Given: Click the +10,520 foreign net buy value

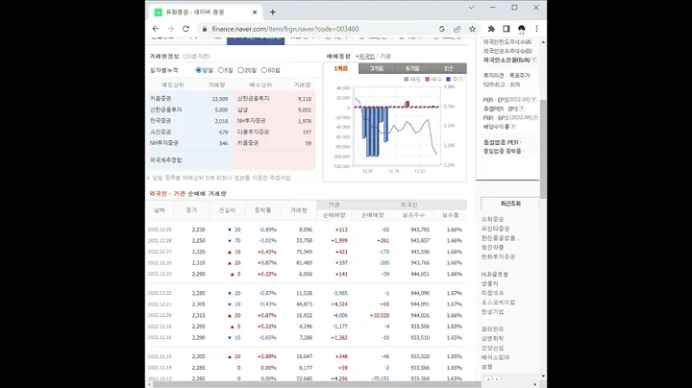Looking at the screenshot, I should [380, 316].
